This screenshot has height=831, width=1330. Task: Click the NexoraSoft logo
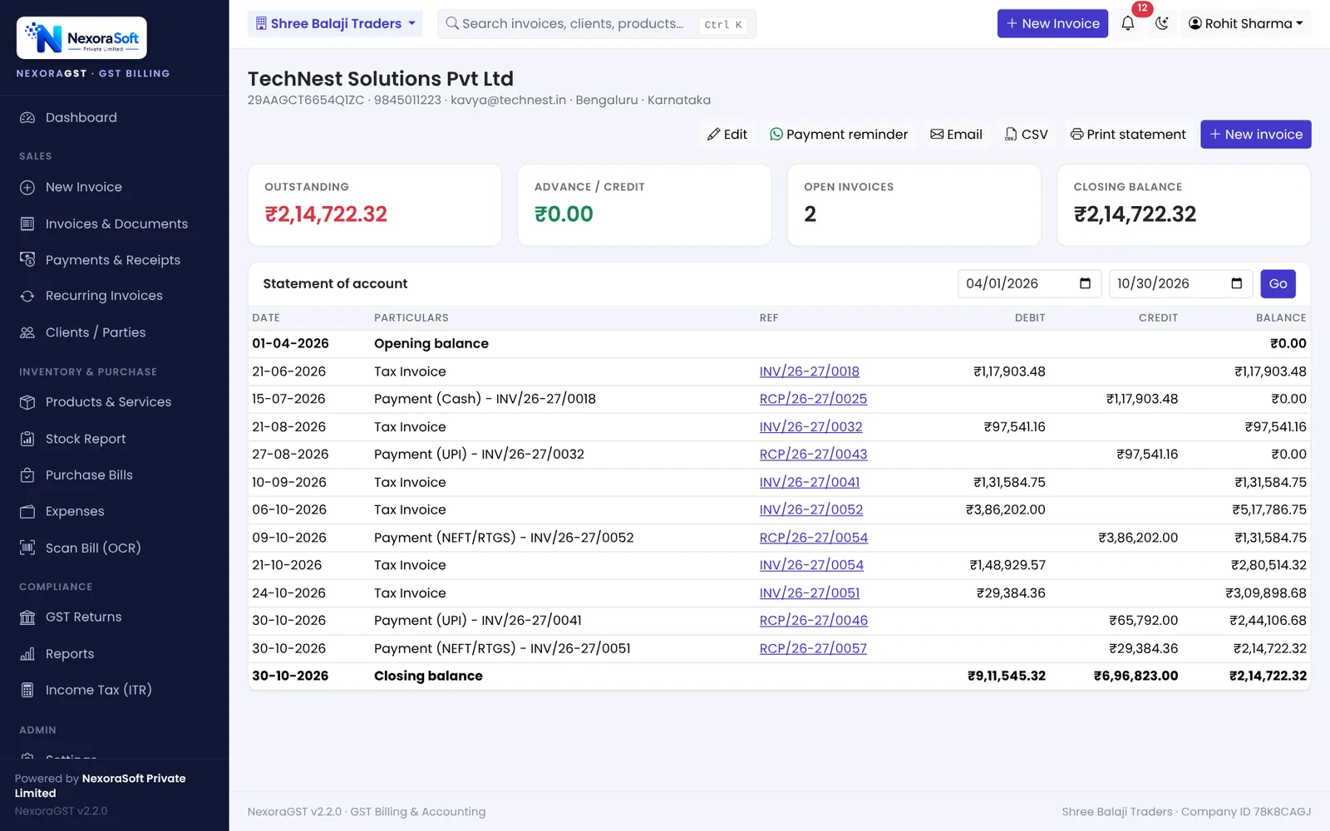click(x=81, y=38)
